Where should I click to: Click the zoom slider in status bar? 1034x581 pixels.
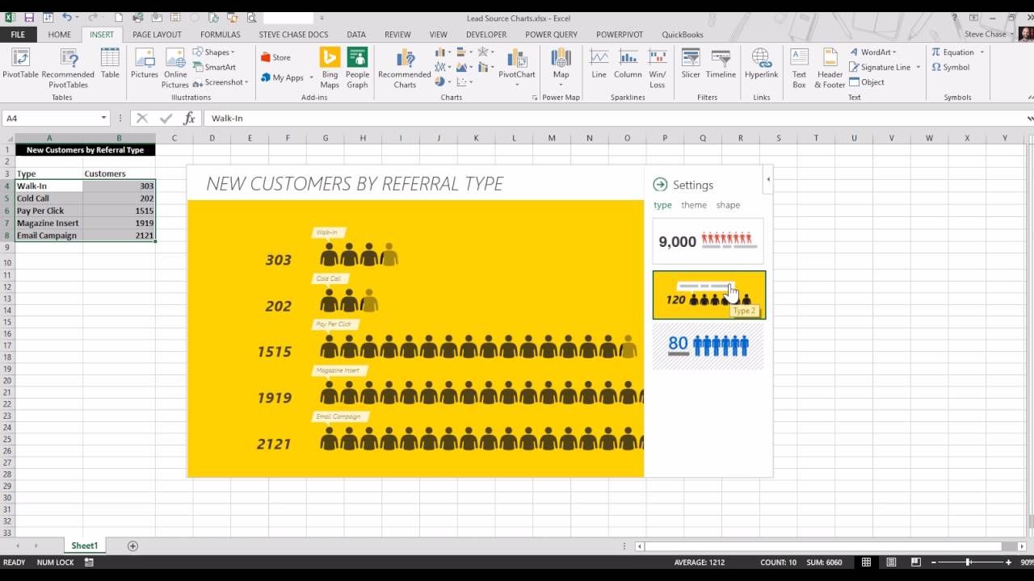pyautogui.click(x=969, y=562)
